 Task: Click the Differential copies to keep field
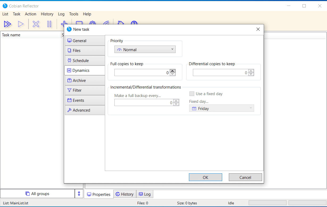(x=221, y=73)
